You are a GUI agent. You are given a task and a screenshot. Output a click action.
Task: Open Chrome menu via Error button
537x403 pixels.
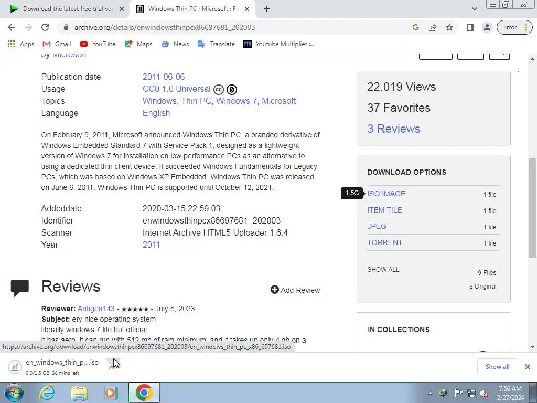(515, 27)
